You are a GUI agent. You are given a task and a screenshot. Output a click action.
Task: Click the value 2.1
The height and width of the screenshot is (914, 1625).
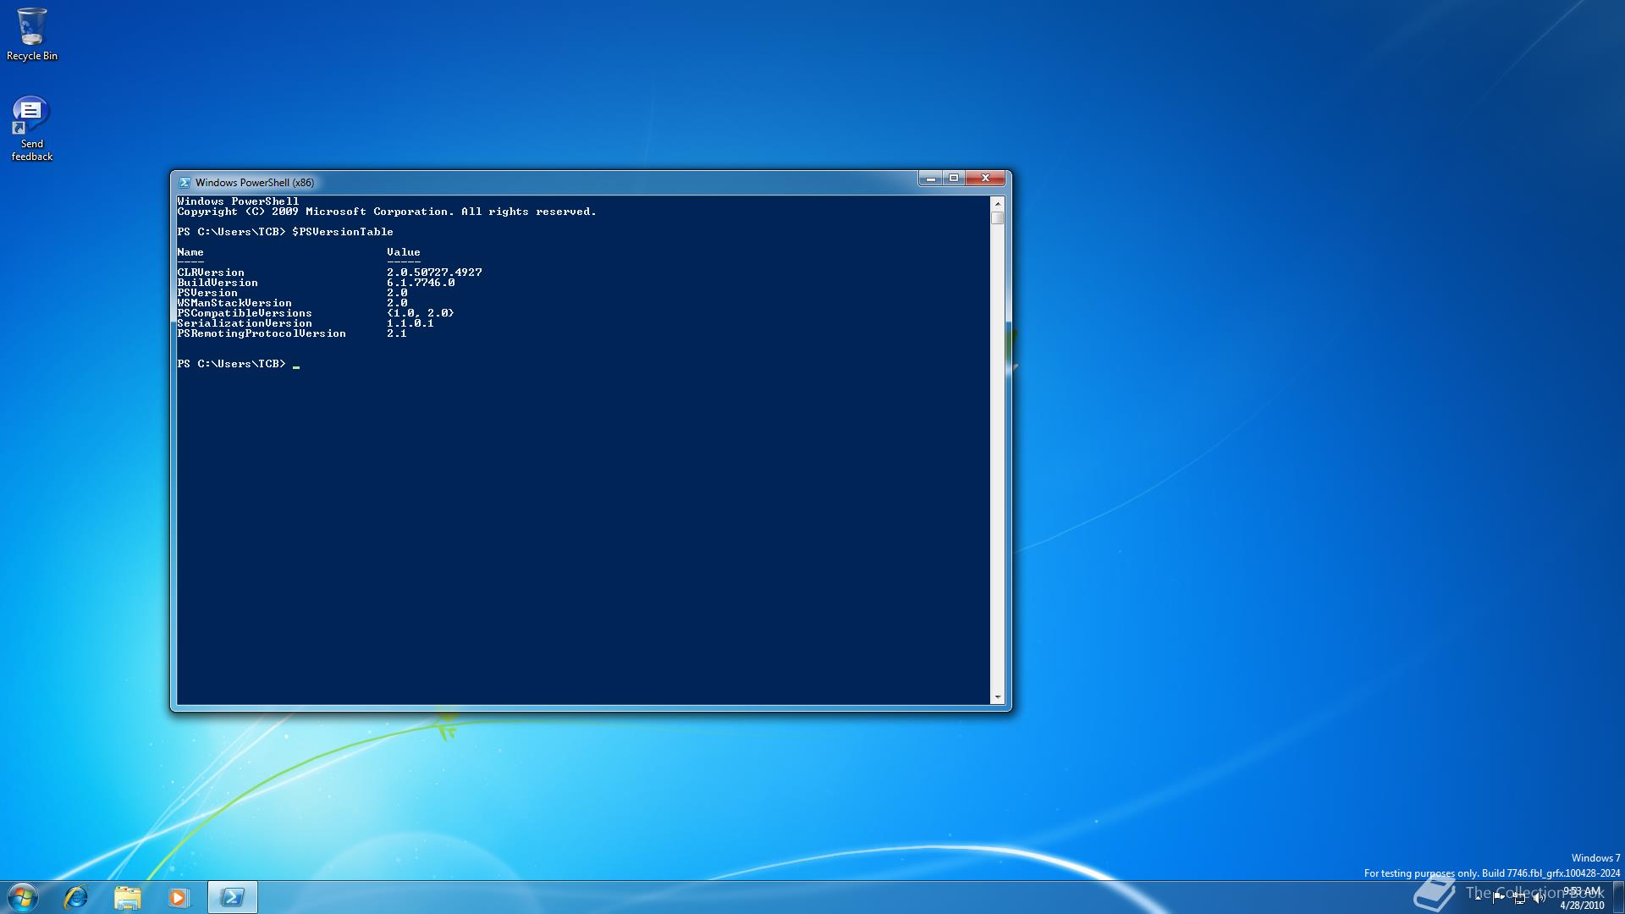pyautogui.click(x=397, y=333)
